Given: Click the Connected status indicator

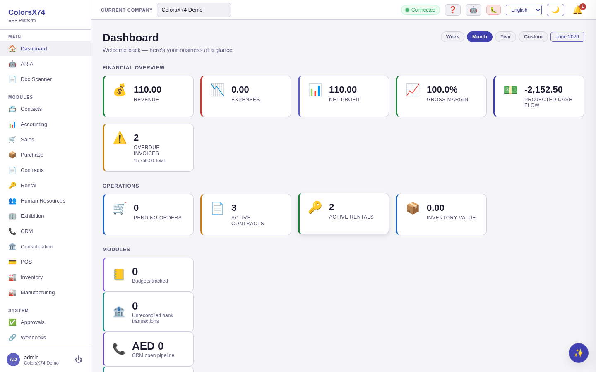Looking at the screenshot, I should point(421,10).
